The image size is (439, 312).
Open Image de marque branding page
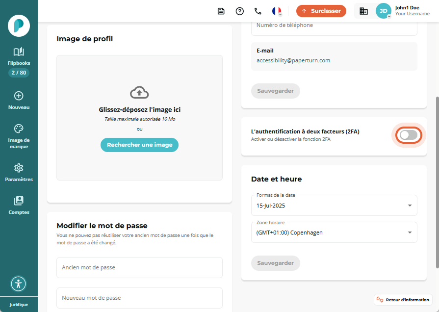point(19,137)
